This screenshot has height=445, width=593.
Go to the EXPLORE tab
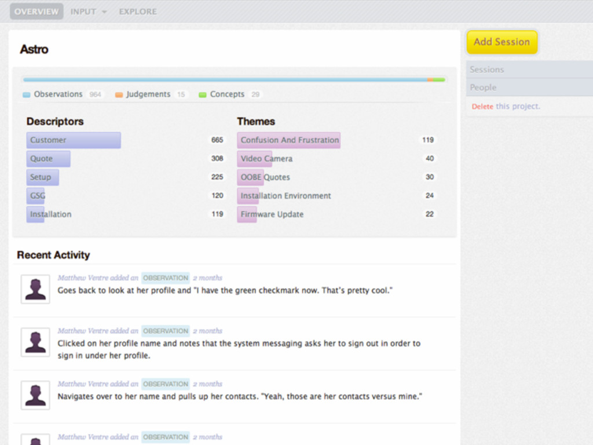point(138,12)
